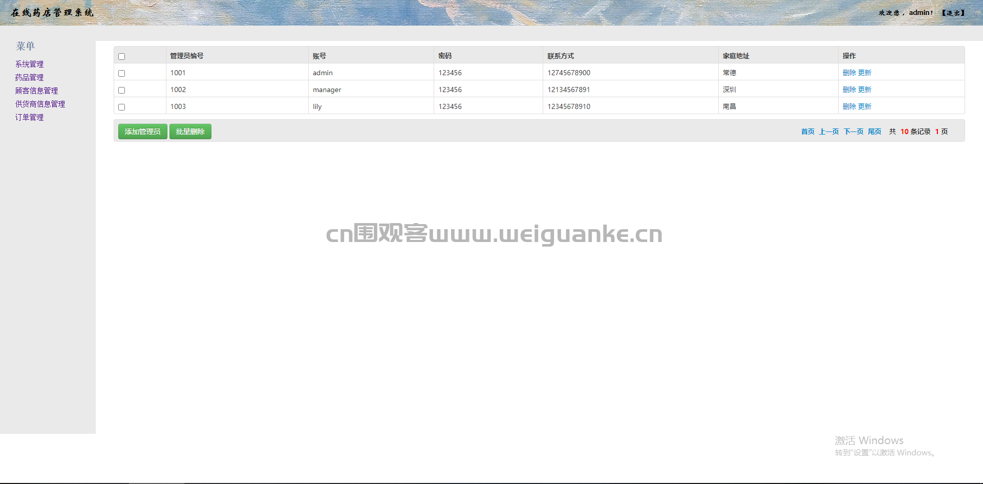Open 供货商信息管理 in the sidebar menu

[x=40, y=104]
